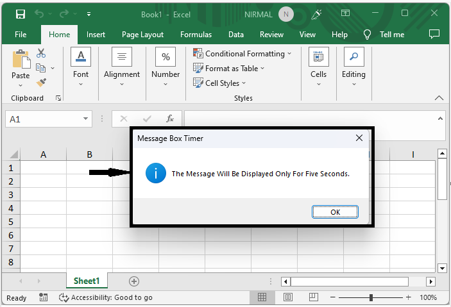
Task: Select column A header
Action: (43, 154)
